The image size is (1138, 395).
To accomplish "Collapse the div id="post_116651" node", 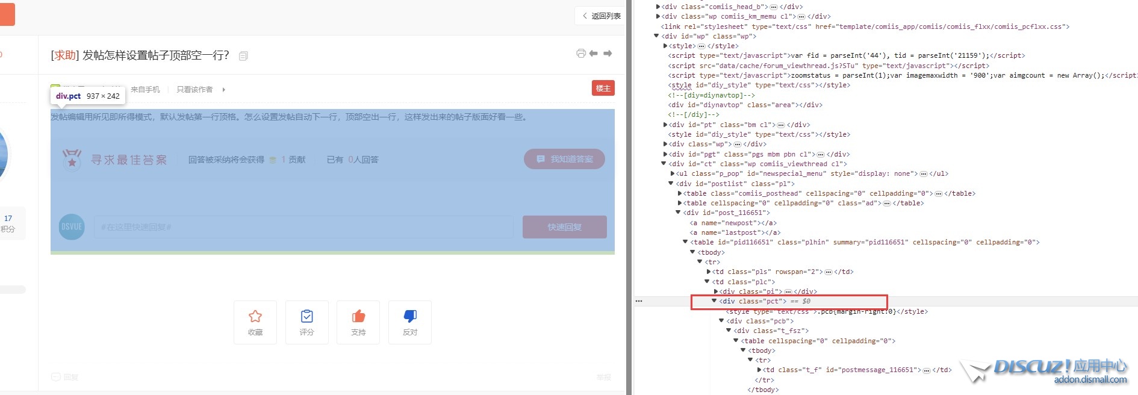I will point(678,213).
